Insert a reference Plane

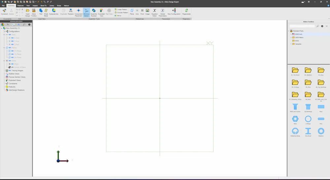(132, 12)
